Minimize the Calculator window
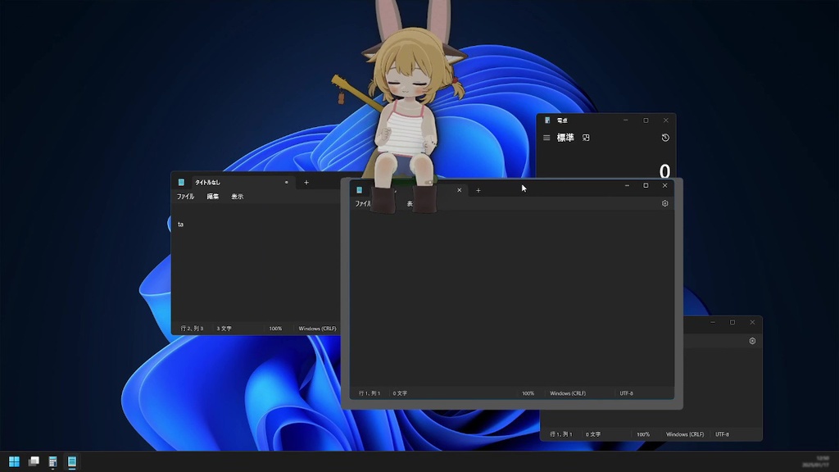839x472 pixels. 625,120
